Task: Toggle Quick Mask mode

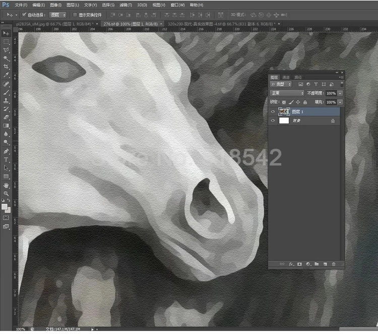Action: (6, 218)
